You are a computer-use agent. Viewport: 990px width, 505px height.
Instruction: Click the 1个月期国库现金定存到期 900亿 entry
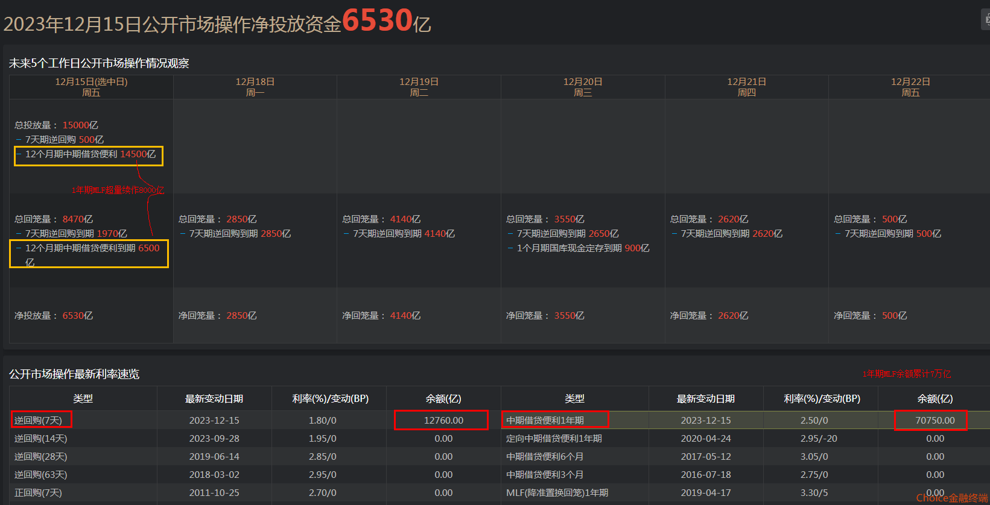(583, 248)
